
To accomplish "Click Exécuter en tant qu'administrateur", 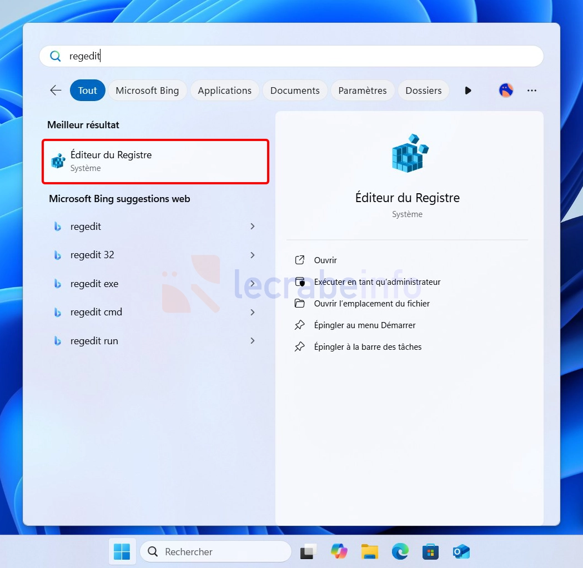I will pyautogui.click(x=377, y=282).
